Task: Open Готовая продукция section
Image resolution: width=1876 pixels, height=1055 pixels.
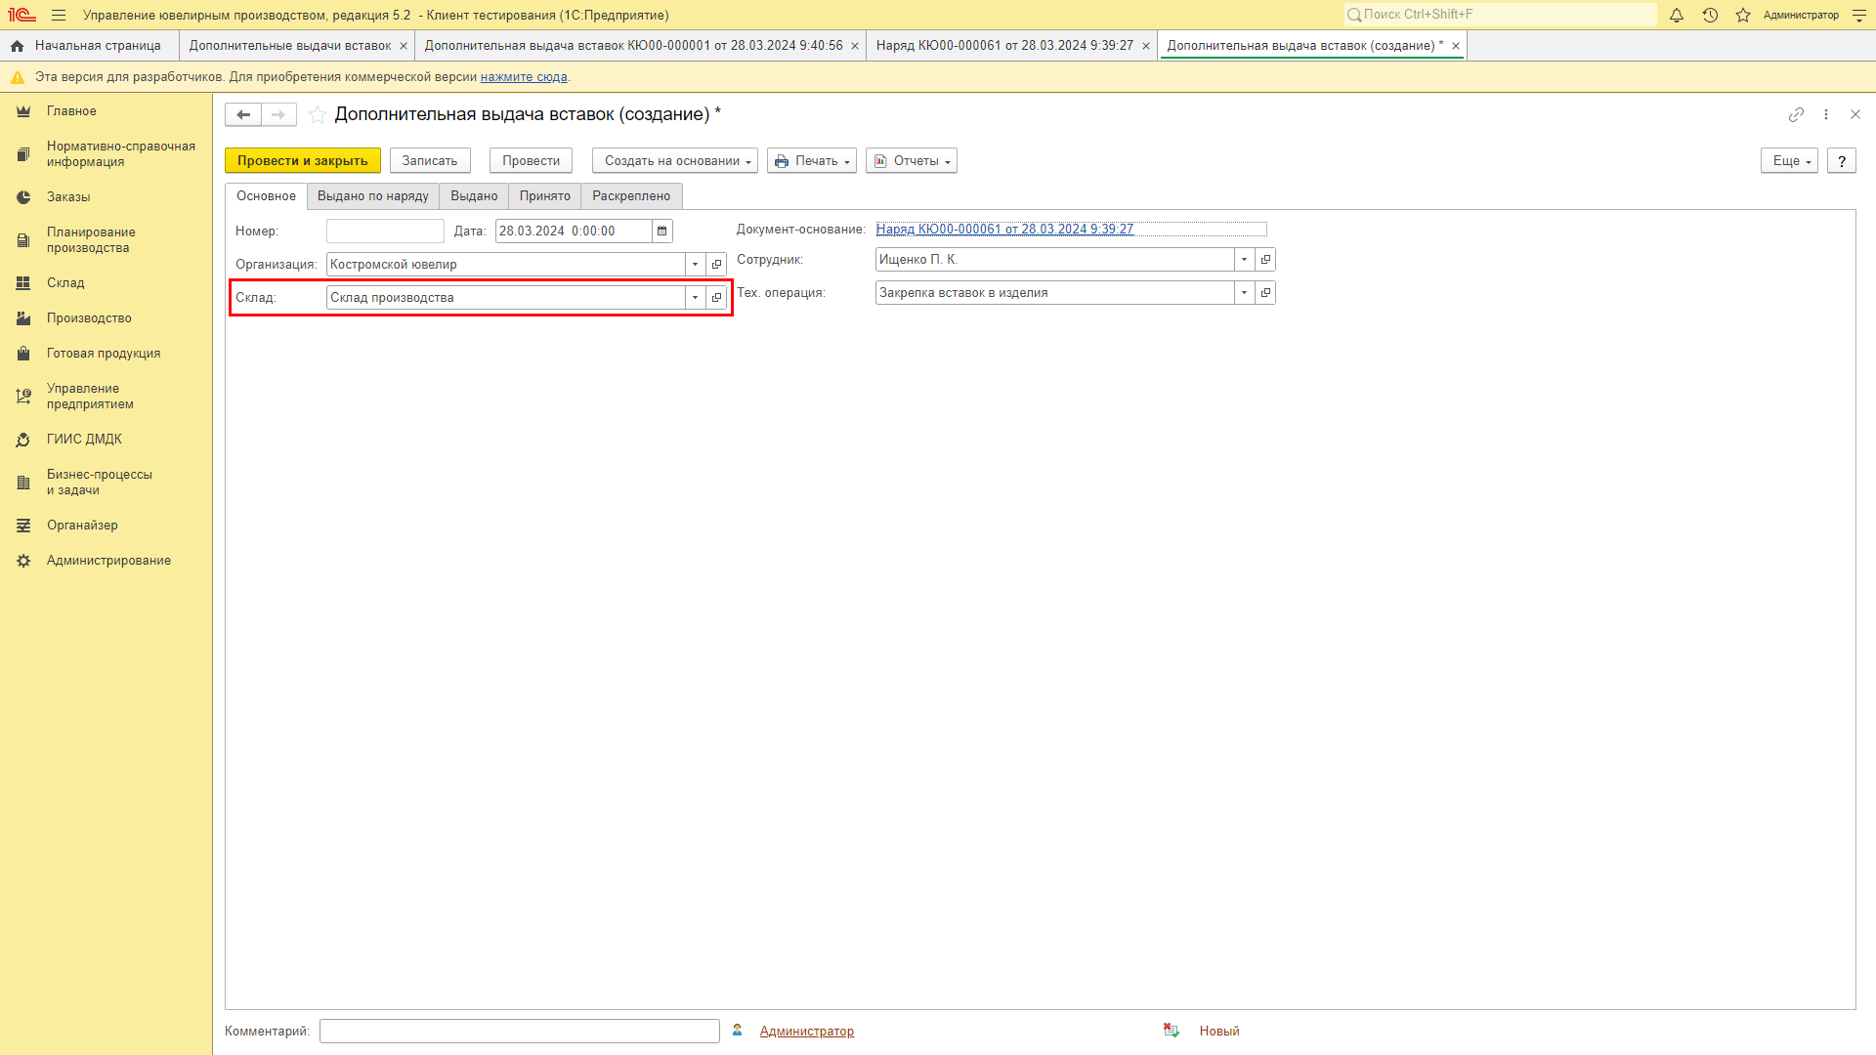Action: 107,354
